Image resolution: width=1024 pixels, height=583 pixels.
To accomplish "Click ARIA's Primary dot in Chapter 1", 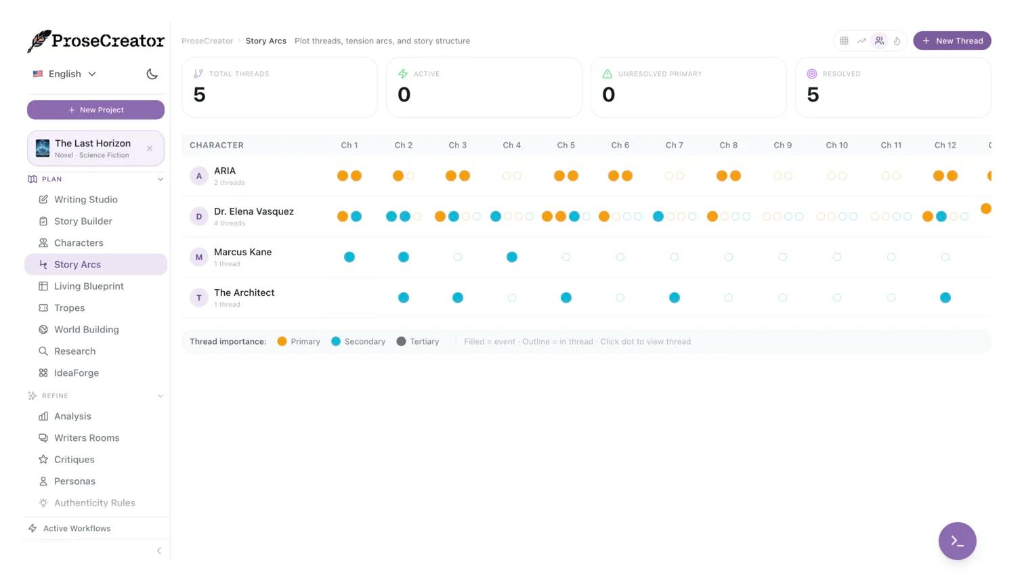I will tap(343, 175).
